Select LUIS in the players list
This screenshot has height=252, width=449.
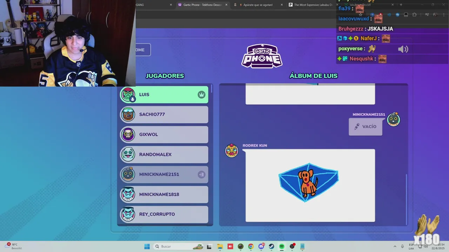point(164,94)
